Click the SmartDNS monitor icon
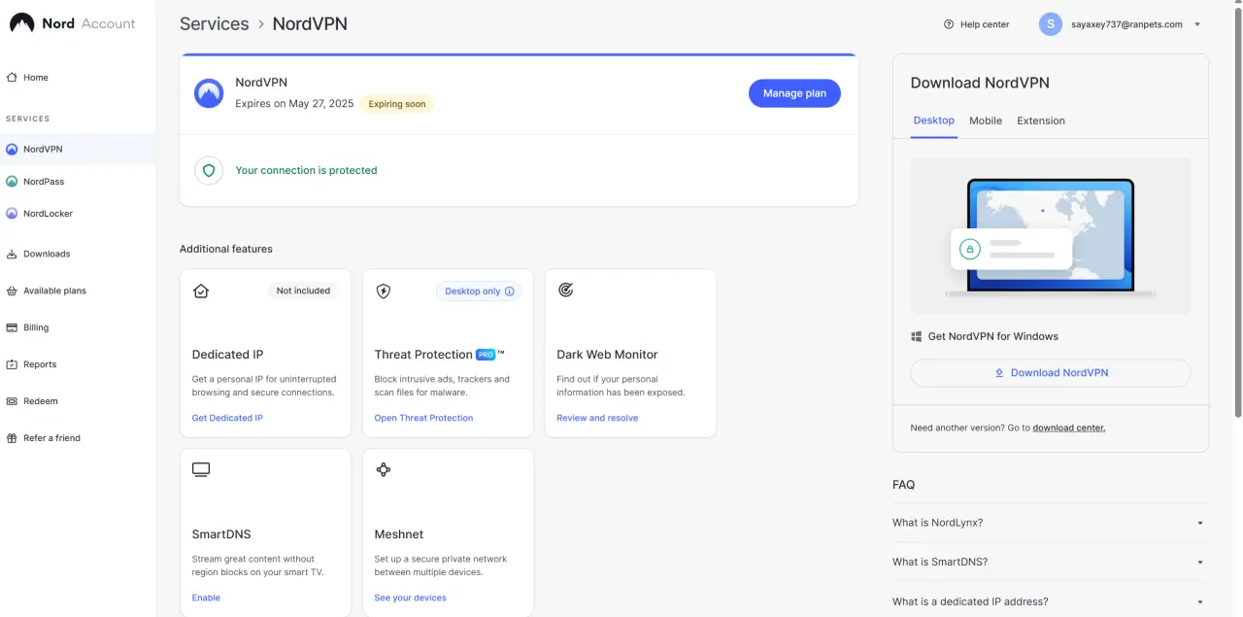Image resolution: width=1243 pixels, height=617 pixels. [x=201, y=470]
